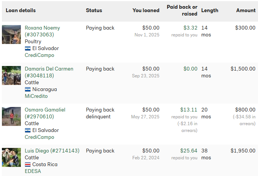Click the Amount column header
The image size is (258, 176).
pos(245,11)
